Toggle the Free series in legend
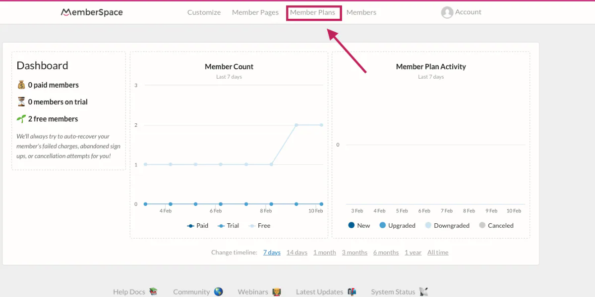The width and height of the screenshot is (595, 297). 259,226
